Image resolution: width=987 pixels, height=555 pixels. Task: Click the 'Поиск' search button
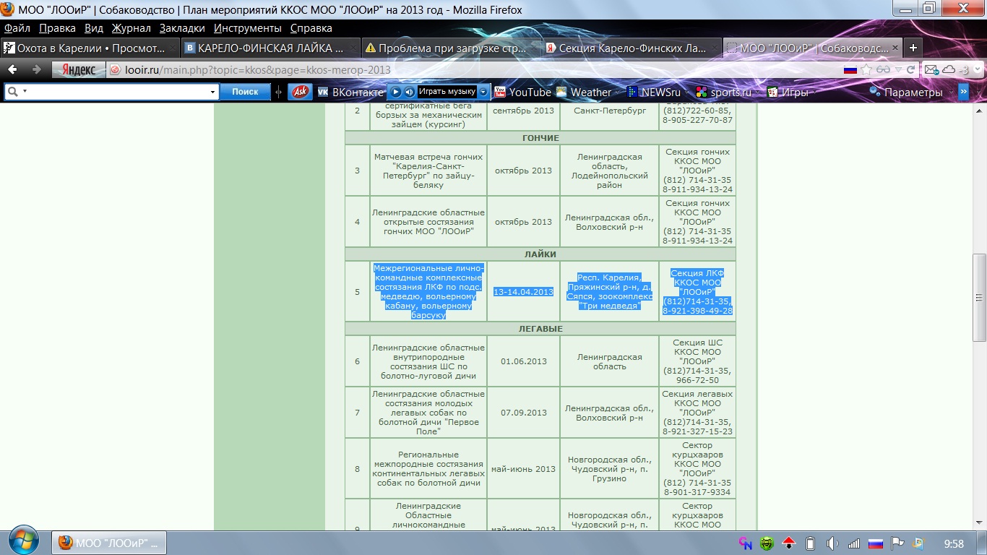tap(245, 92)
